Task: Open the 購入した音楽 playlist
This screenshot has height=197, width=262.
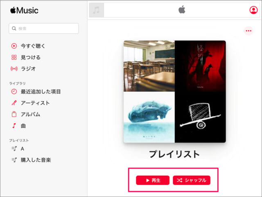Action: point(31,160)
